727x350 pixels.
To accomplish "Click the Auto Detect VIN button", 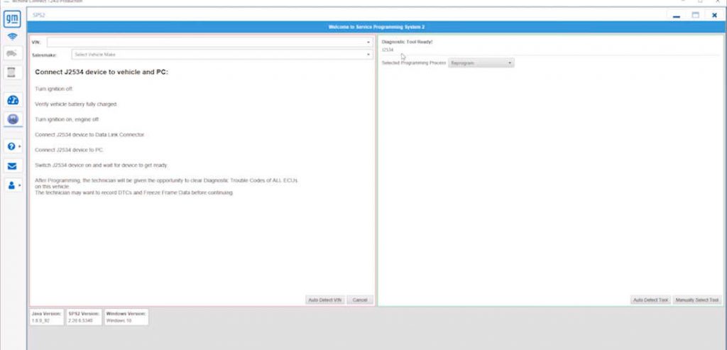I will click(x=325, y=300).
